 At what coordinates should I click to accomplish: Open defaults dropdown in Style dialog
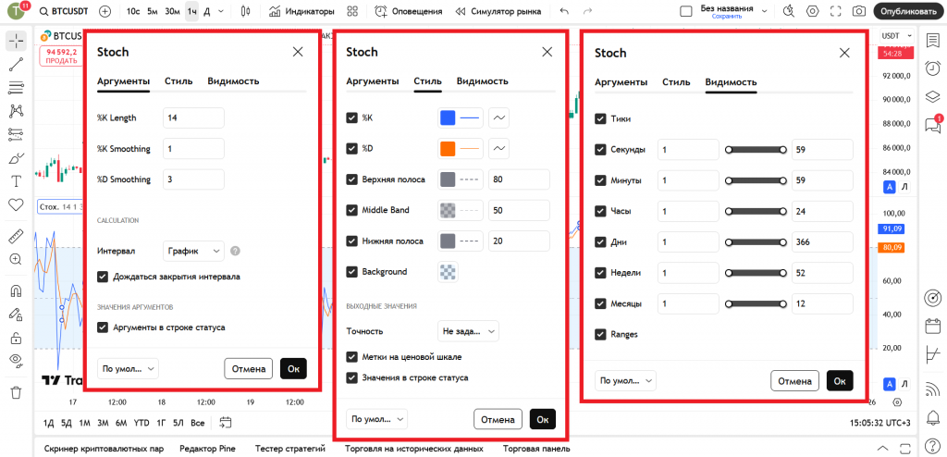click(x=377, y=419)
